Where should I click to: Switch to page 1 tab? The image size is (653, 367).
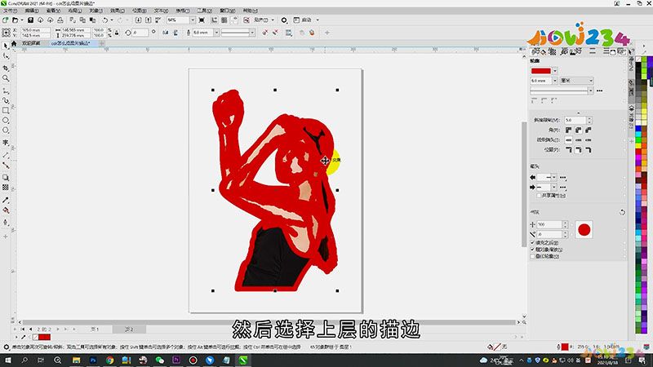[x=95, y=329]
